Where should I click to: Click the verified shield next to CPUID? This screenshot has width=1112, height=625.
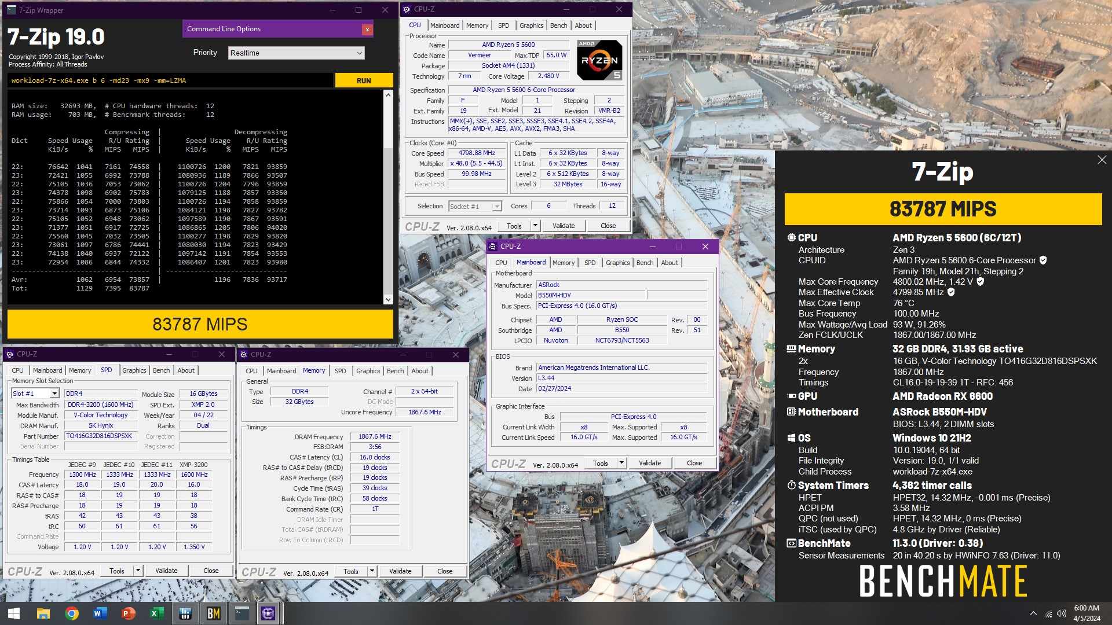[x=1043, y=260]
